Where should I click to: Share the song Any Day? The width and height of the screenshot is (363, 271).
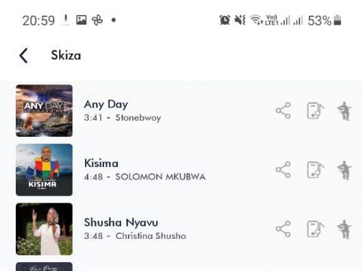[x=283, y=111]
